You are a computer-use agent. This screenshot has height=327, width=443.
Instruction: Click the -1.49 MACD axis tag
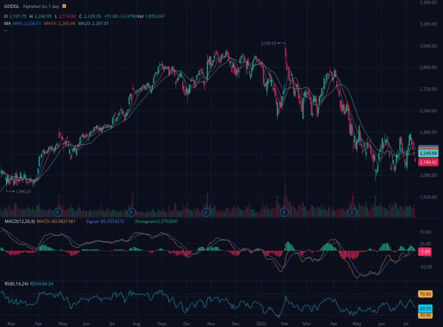tap(425, 252)
